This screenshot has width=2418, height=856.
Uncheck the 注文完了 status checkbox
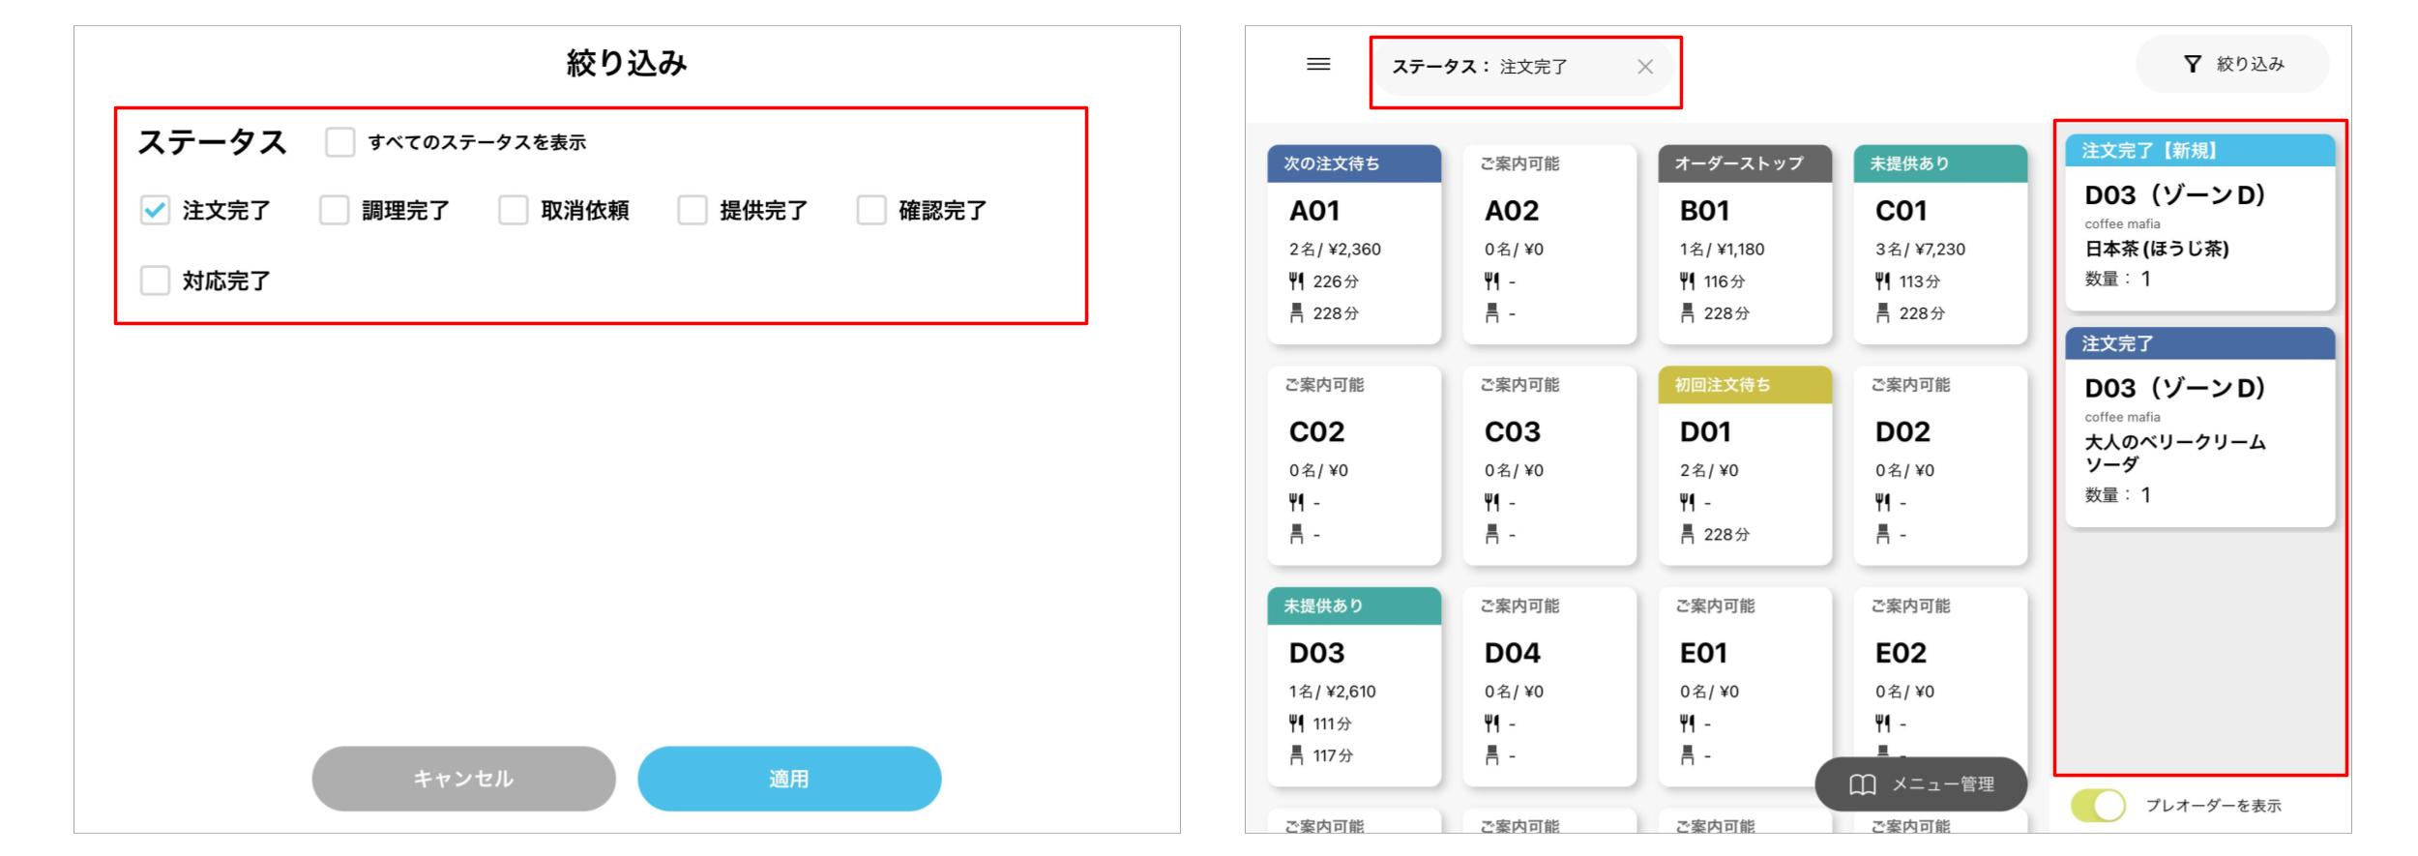[155, 210]
